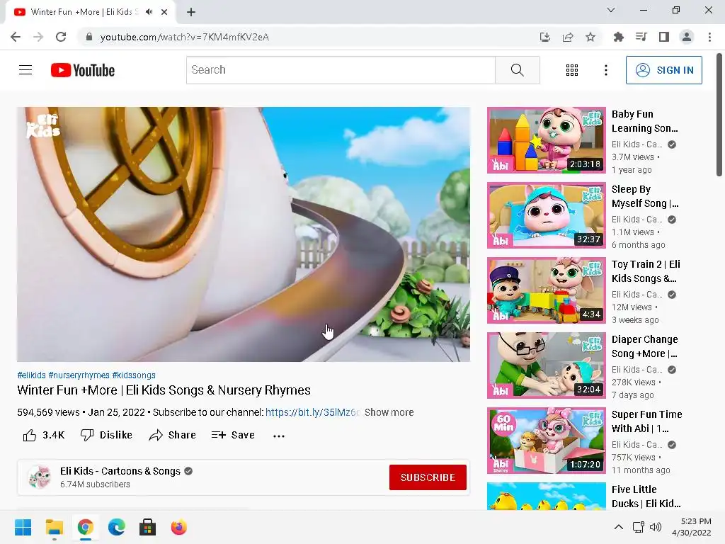725x544 pixels.
Task: Focus the YouTube search field
Action: click(341, 70)
